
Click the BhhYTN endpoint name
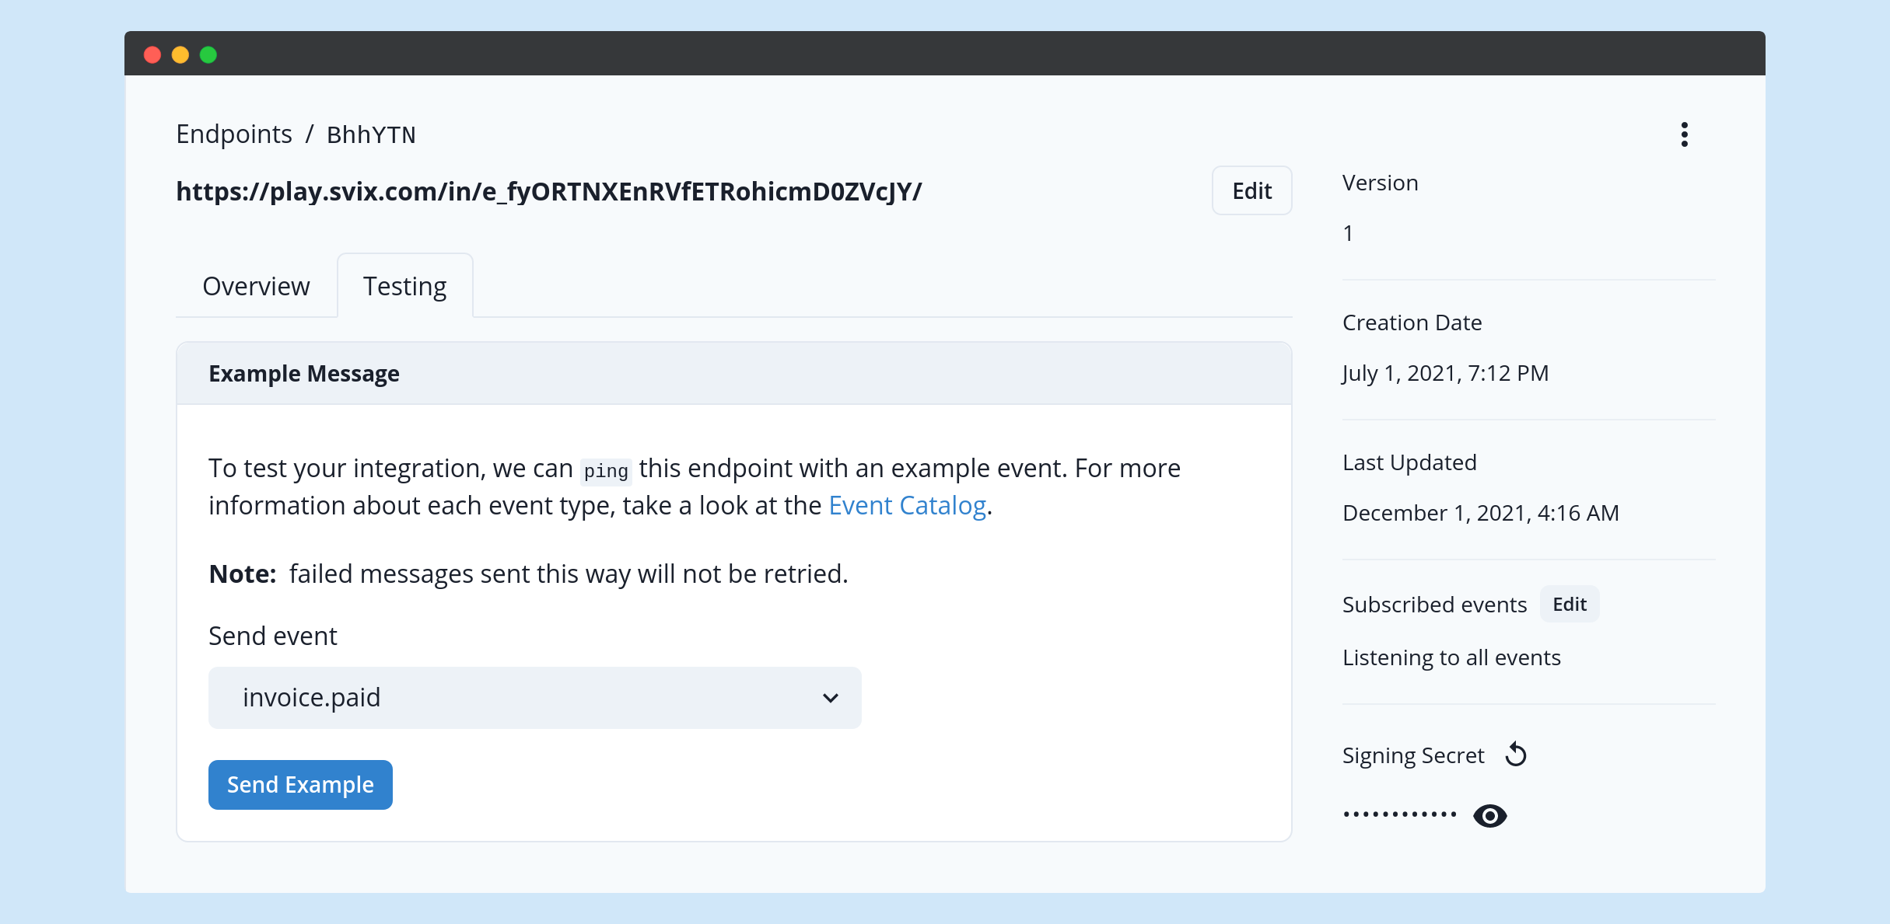point(370,134)
